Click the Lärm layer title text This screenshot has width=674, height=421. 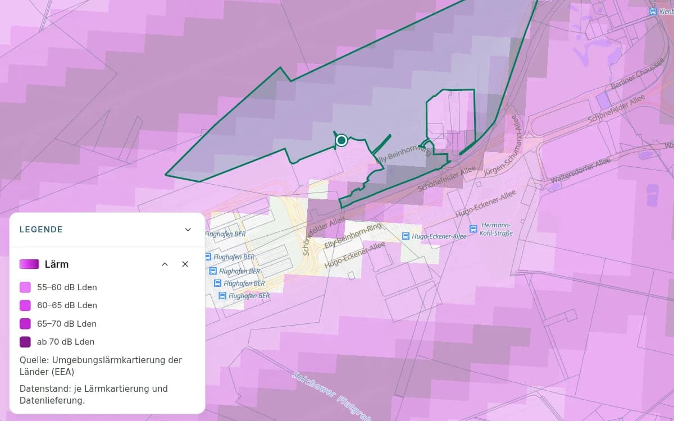[x=57, y=264]
